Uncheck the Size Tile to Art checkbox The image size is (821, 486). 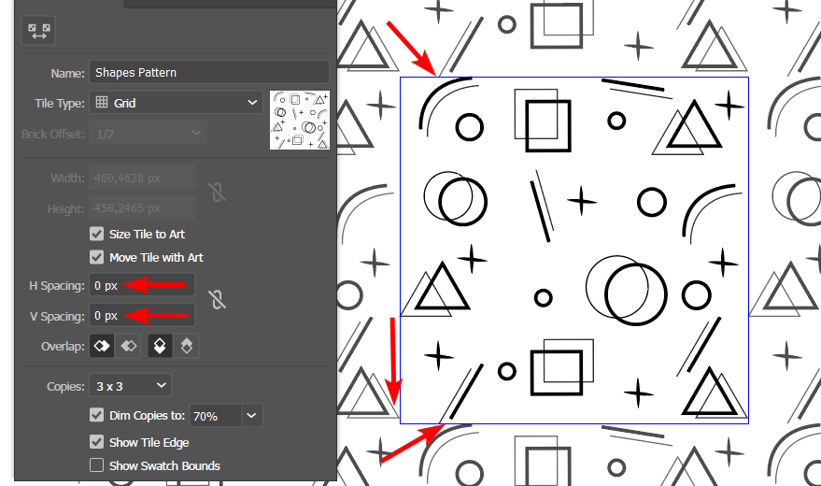(96, 234)
